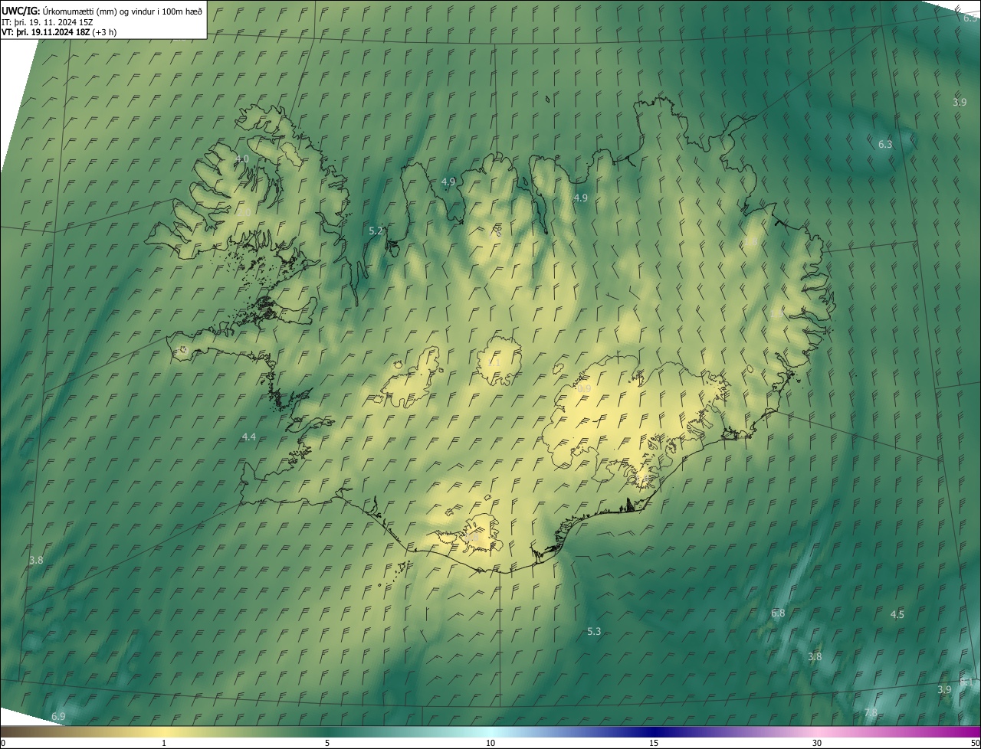Select the 5.3 value label

594,631
